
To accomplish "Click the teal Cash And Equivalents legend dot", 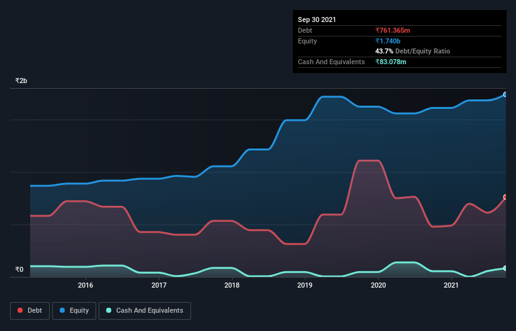I will point(109,310).
